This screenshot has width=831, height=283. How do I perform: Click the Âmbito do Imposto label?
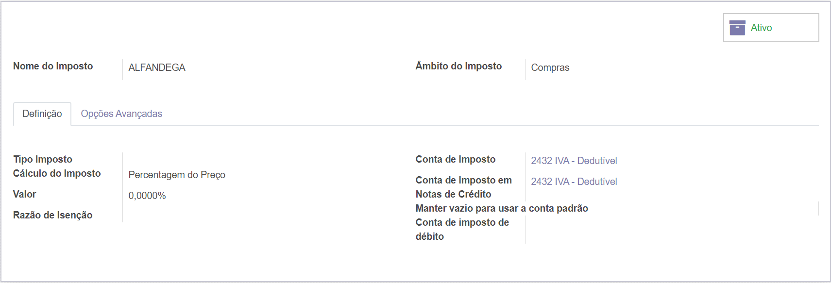pos(458,66)
